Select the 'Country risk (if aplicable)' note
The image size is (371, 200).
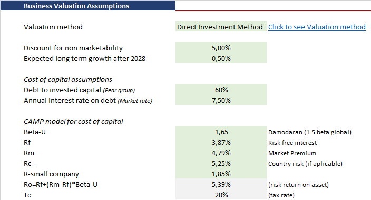(305, 164)
